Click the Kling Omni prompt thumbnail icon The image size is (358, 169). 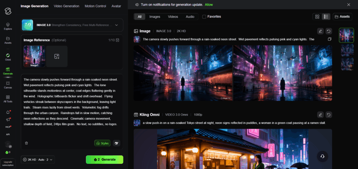tap(137, 123)
